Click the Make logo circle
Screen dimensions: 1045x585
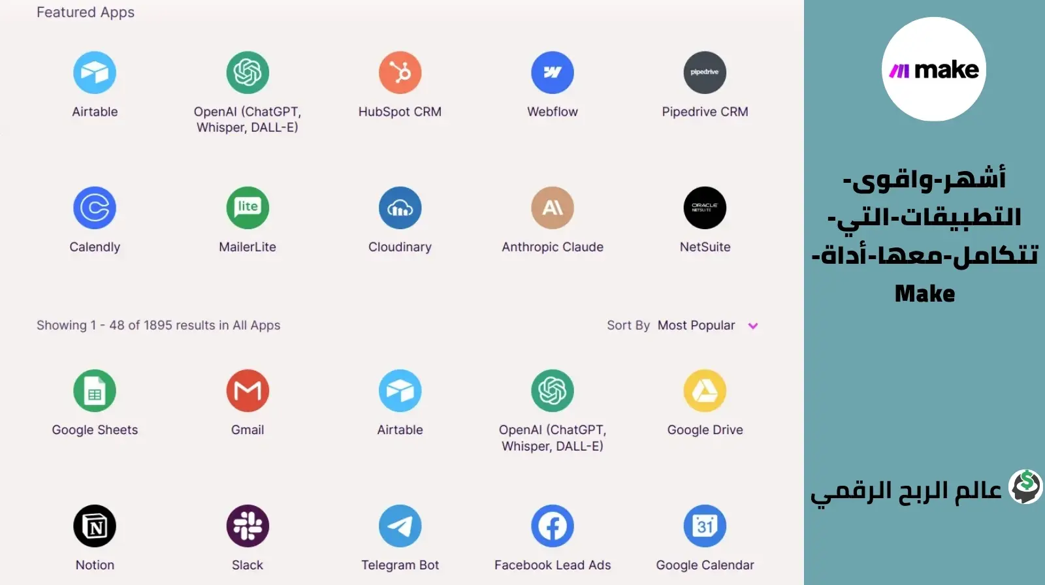933,69
